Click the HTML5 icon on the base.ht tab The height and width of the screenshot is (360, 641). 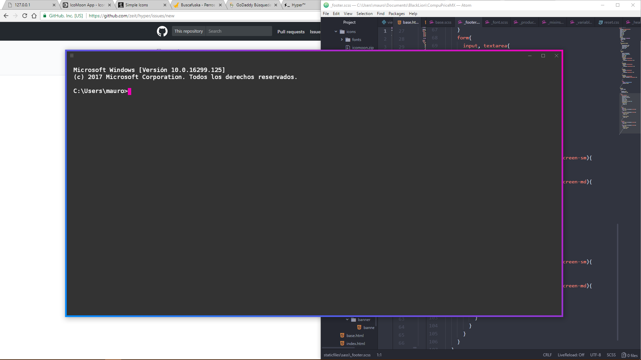[400, 22]
